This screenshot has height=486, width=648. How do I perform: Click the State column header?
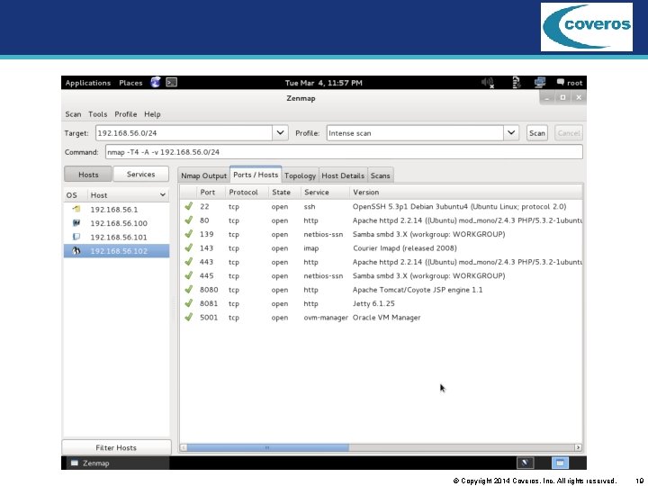pyautogui.click(x=284, y=193)
